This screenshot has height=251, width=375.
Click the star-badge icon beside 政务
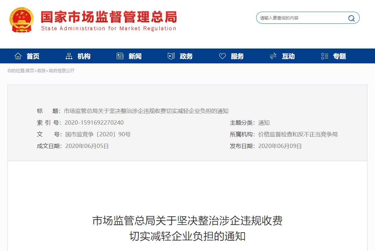(171, 56)
